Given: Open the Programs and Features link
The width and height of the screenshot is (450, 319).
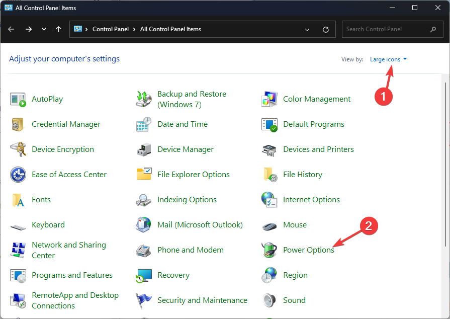Looking at the screenshot, I should [72, 275].
